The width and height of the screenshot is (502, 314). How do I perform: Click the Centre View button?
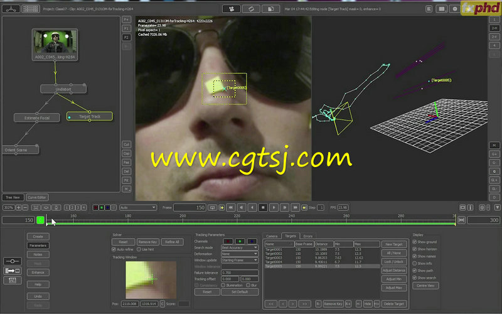click(425, 286)
